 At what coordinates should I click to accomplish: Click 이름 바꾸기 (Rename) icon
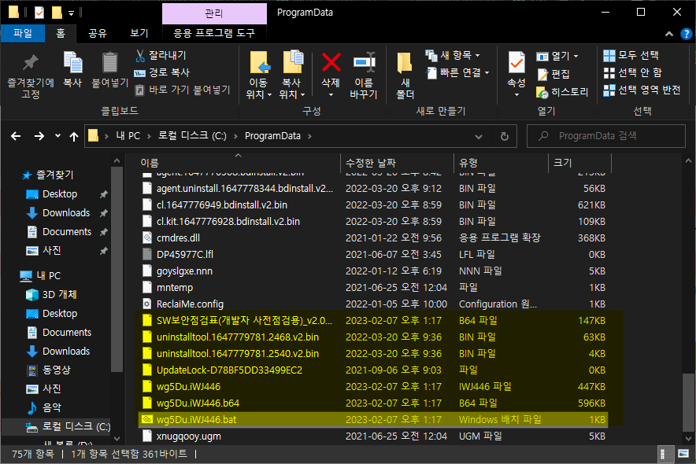click(364, 62)
